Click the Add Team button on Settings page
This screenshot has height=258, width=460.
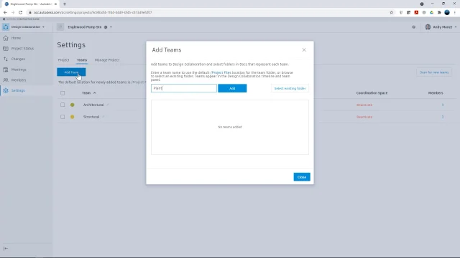point(71,72)
